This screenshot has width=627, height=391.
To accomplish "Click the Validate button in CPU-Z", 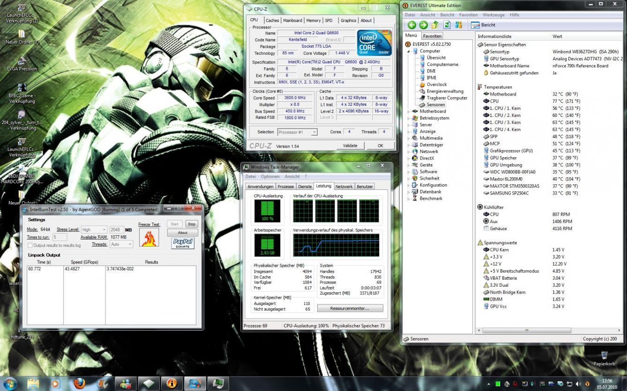I will [350, 145].
